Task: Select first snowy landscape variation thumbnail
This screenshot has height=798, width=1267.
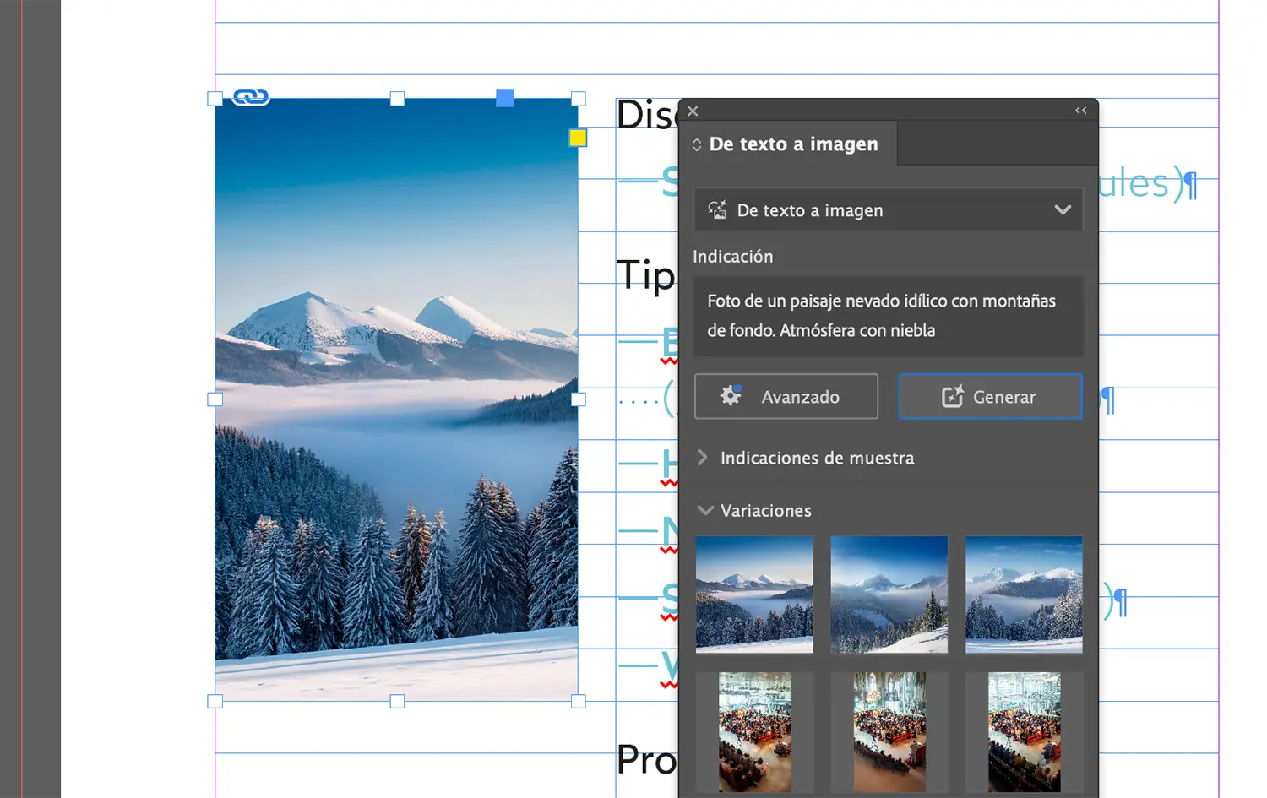Action: 754,594
